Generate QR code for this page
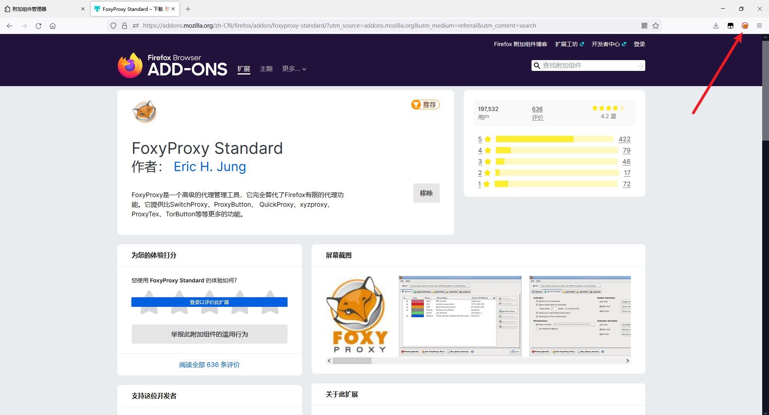Screen dimensions: 769x415 click(644, 26)
